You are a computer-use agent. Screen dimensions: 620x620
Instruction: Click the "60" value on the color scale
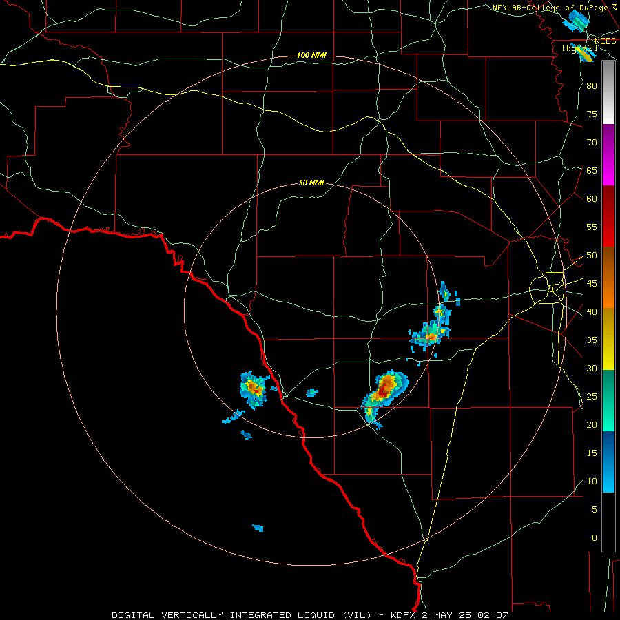click(592, 199)
